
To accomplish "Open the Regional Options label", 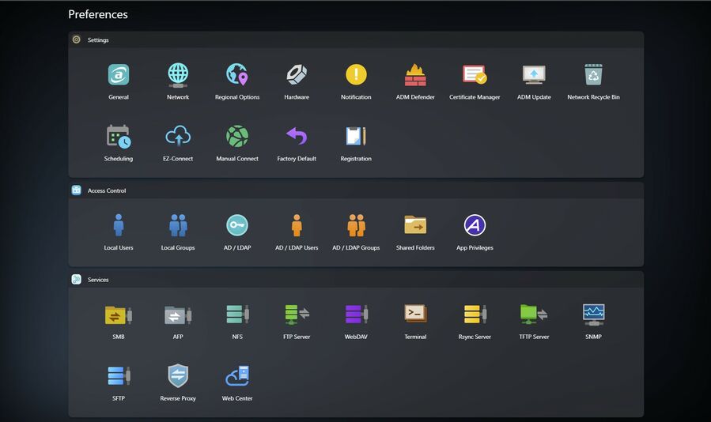I will pos(237,97).
